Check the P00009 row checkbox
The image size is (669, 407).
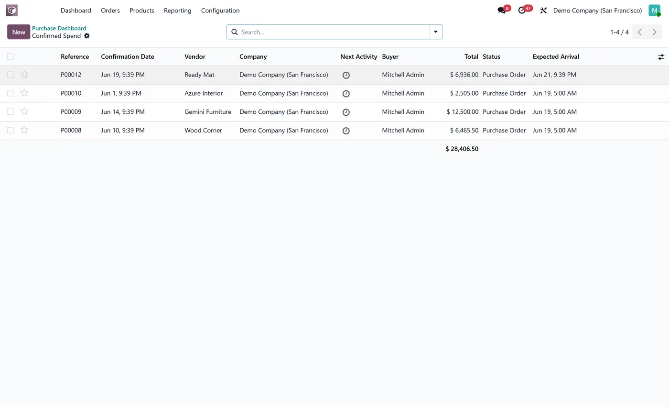pos(10,111)
